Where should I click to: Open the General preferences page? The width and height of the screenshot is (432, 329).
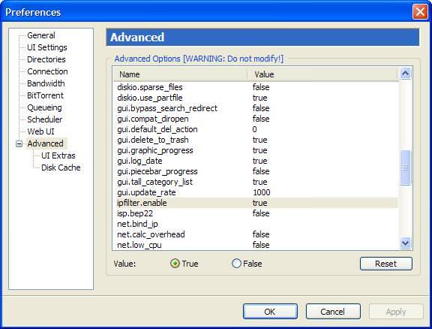[x=41, y=35]
